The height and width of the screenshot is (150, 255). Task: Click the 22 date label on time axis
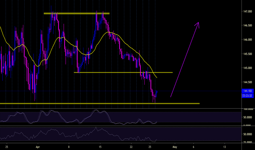coord(131,147)
